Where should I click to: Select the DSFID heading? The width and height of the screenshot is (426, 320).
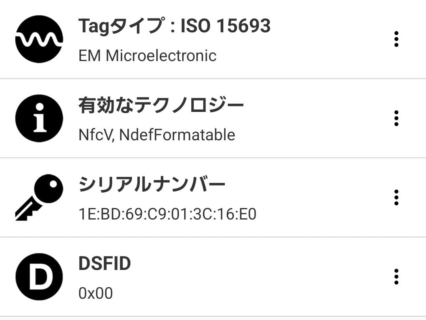tap(105, 263)
